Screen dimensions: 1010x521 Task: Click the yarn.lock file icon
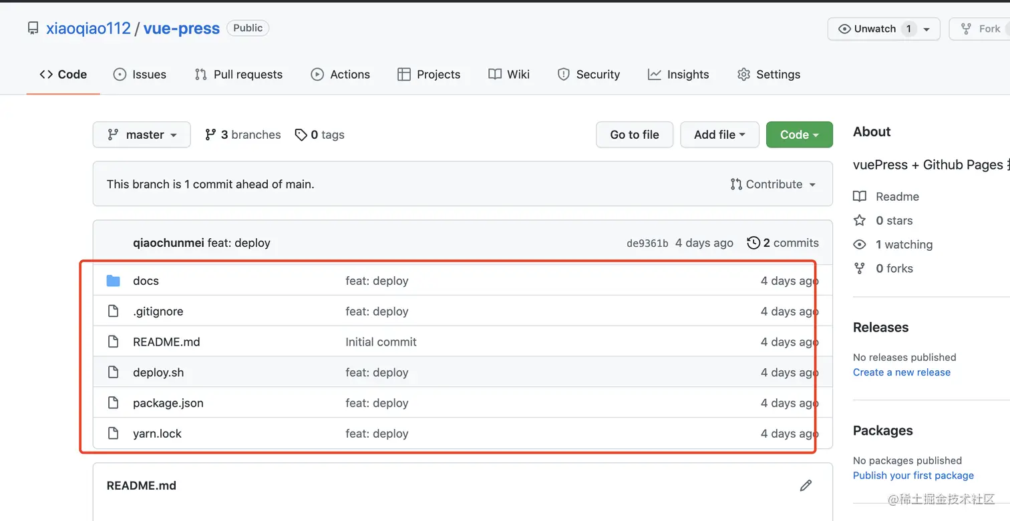(x=114, y=434)
